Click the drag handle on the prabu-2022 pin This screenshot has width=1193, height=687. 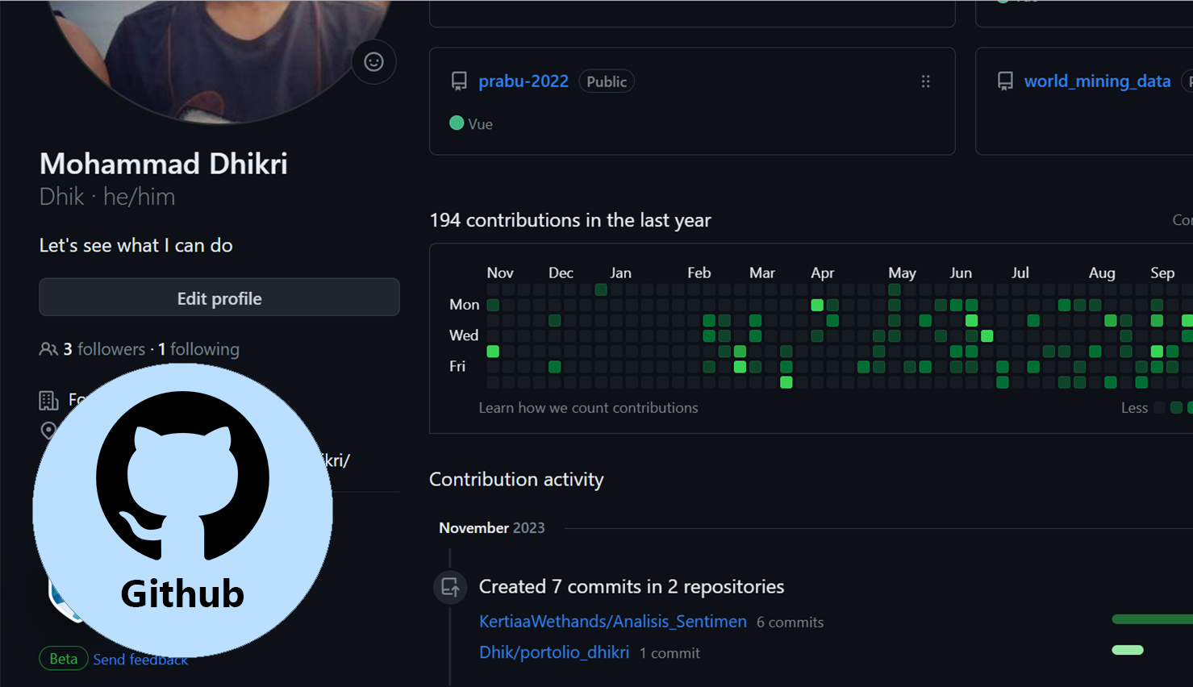925,81
